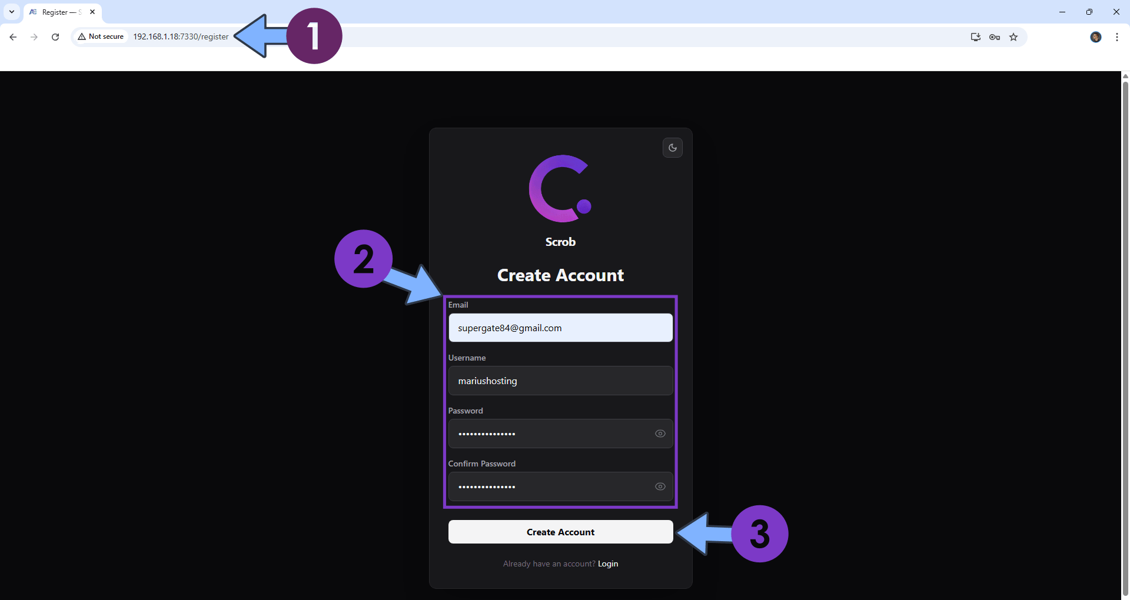The image size is (1130, 600).
Task: Click the Not secure site info chip
Action: [101, 36]
